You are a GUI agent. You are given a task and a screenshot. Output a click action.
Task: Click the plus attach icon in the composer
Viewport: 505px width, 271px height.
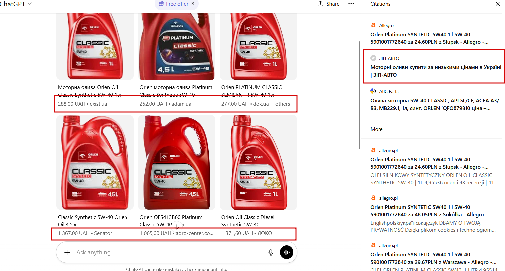[x=67, y=252]
